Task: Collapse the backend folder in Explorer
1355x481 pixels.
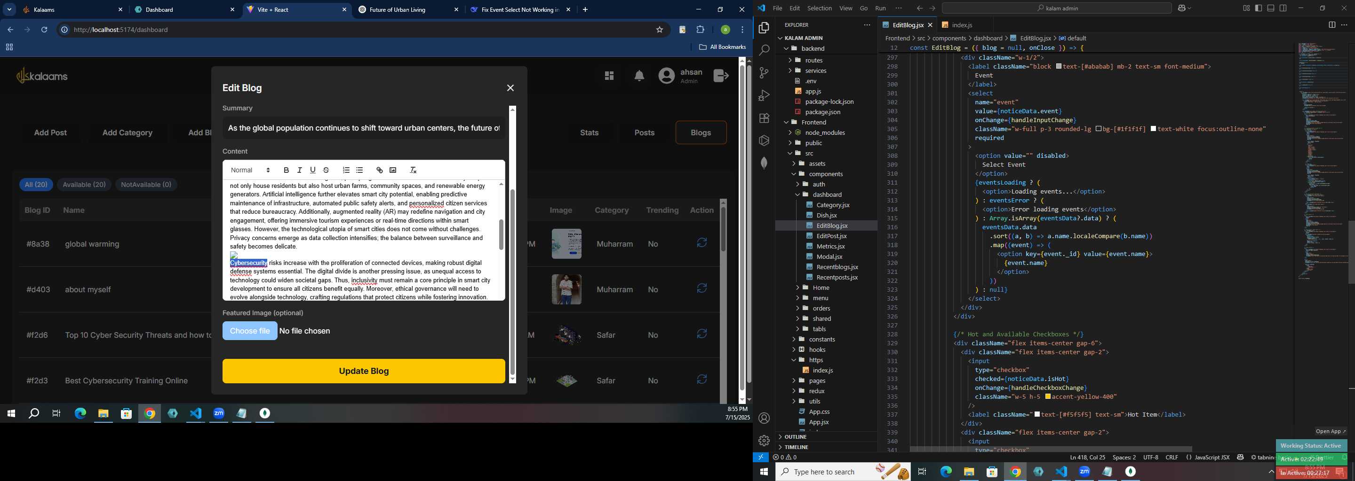Action: (x=786, y=49)
